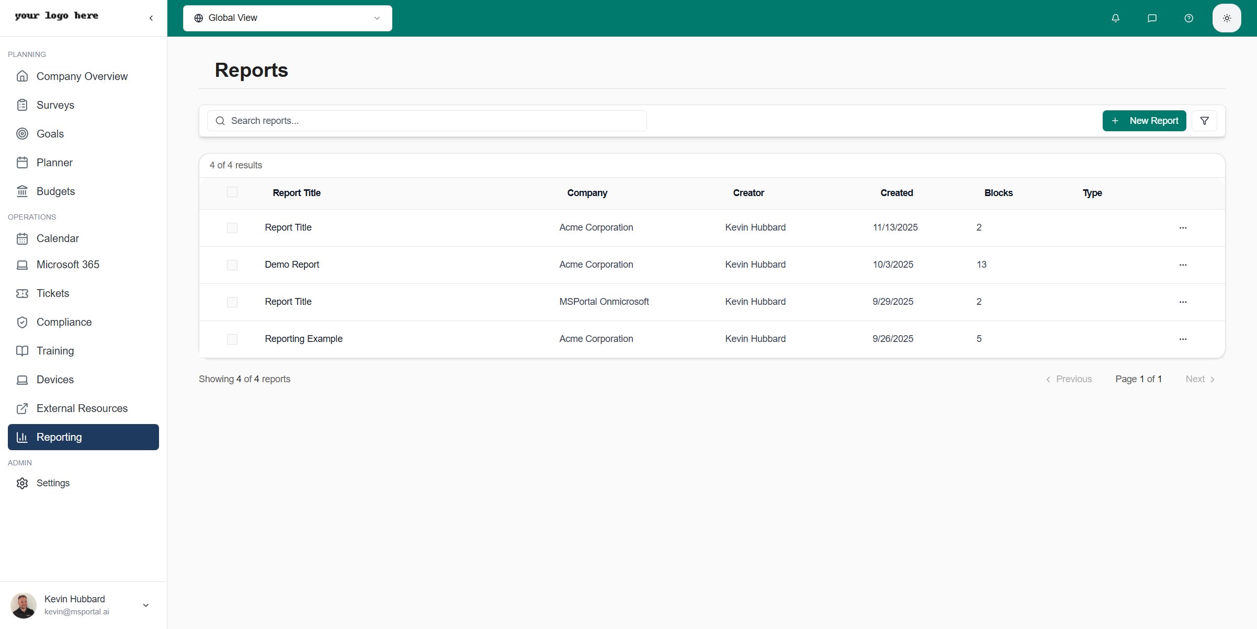Viewport: 1257px width, 629px height.
Task: Select all reports with the header checkbox
Action: tap(232, 192)
